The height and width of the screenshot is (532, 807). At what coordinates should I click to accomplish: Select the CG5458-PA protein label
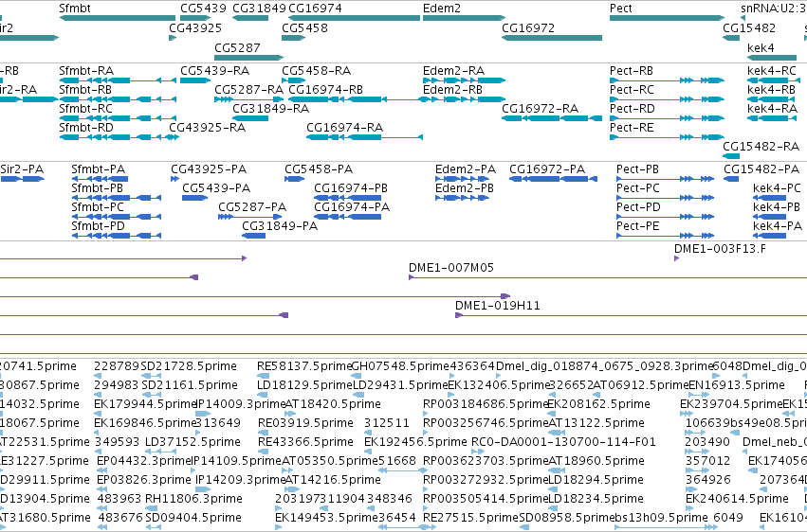coord(319,168)
